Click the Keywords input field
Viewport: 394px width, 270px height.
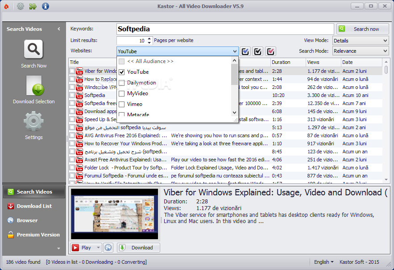[225, 29]
